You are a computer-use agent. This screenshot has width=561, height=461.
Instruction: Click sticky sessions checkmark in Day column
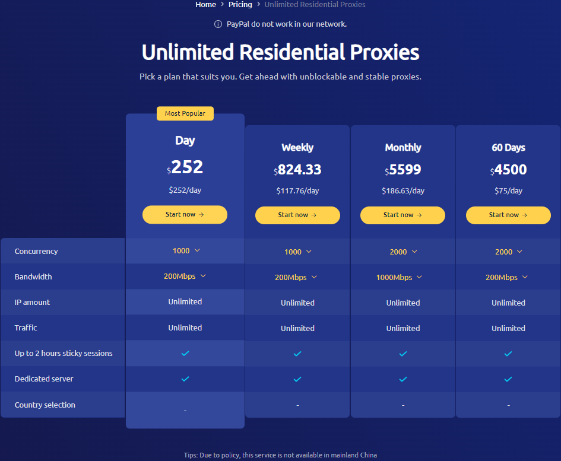tap(185, 354)
